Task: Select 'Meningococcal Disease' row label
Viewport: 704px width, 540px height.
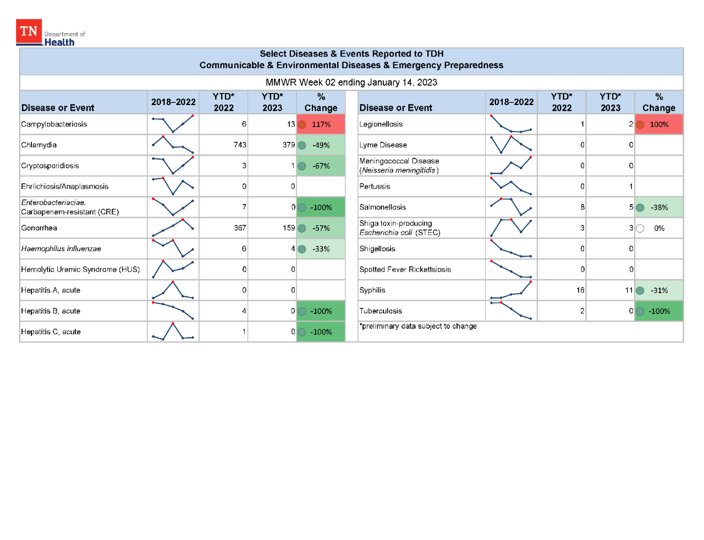Action: coord(399,161)
